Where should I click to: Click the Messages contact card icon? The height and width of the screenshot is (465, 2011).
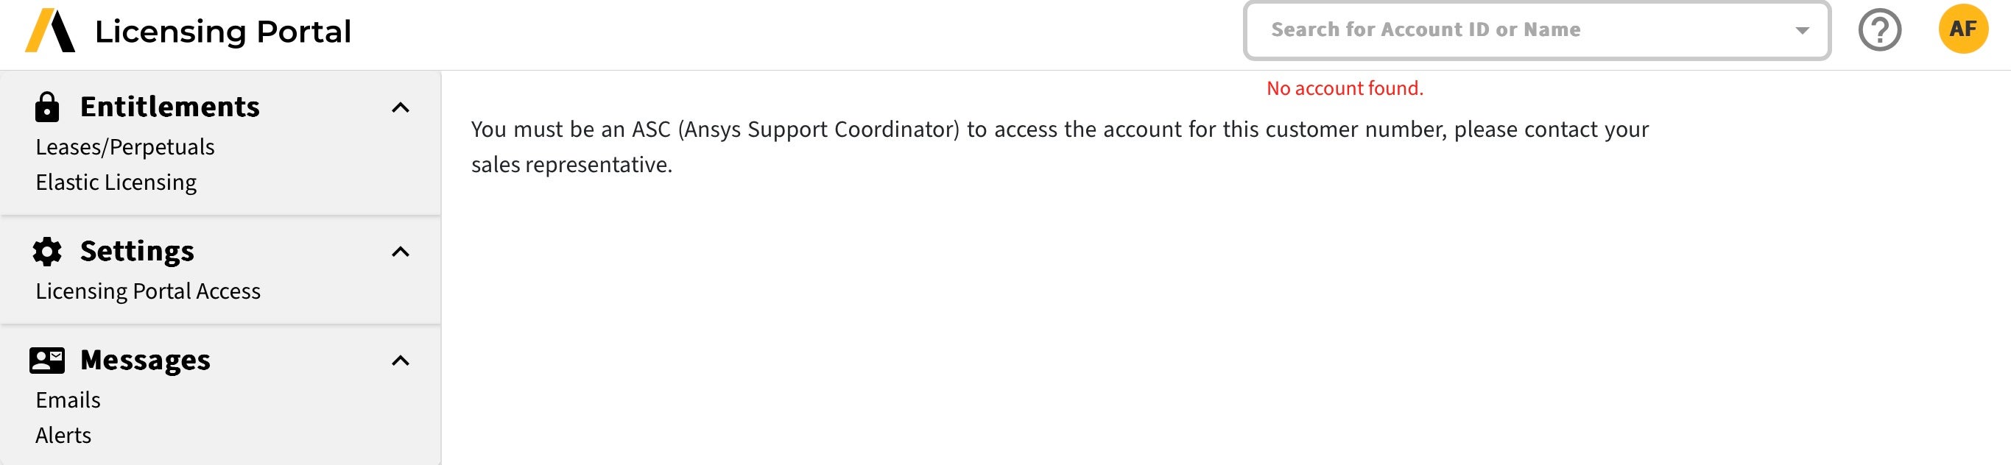click(x=47, y=360)
